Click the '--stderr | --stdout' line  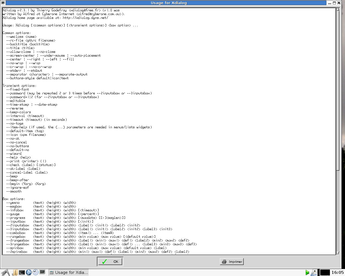(24, 71)
